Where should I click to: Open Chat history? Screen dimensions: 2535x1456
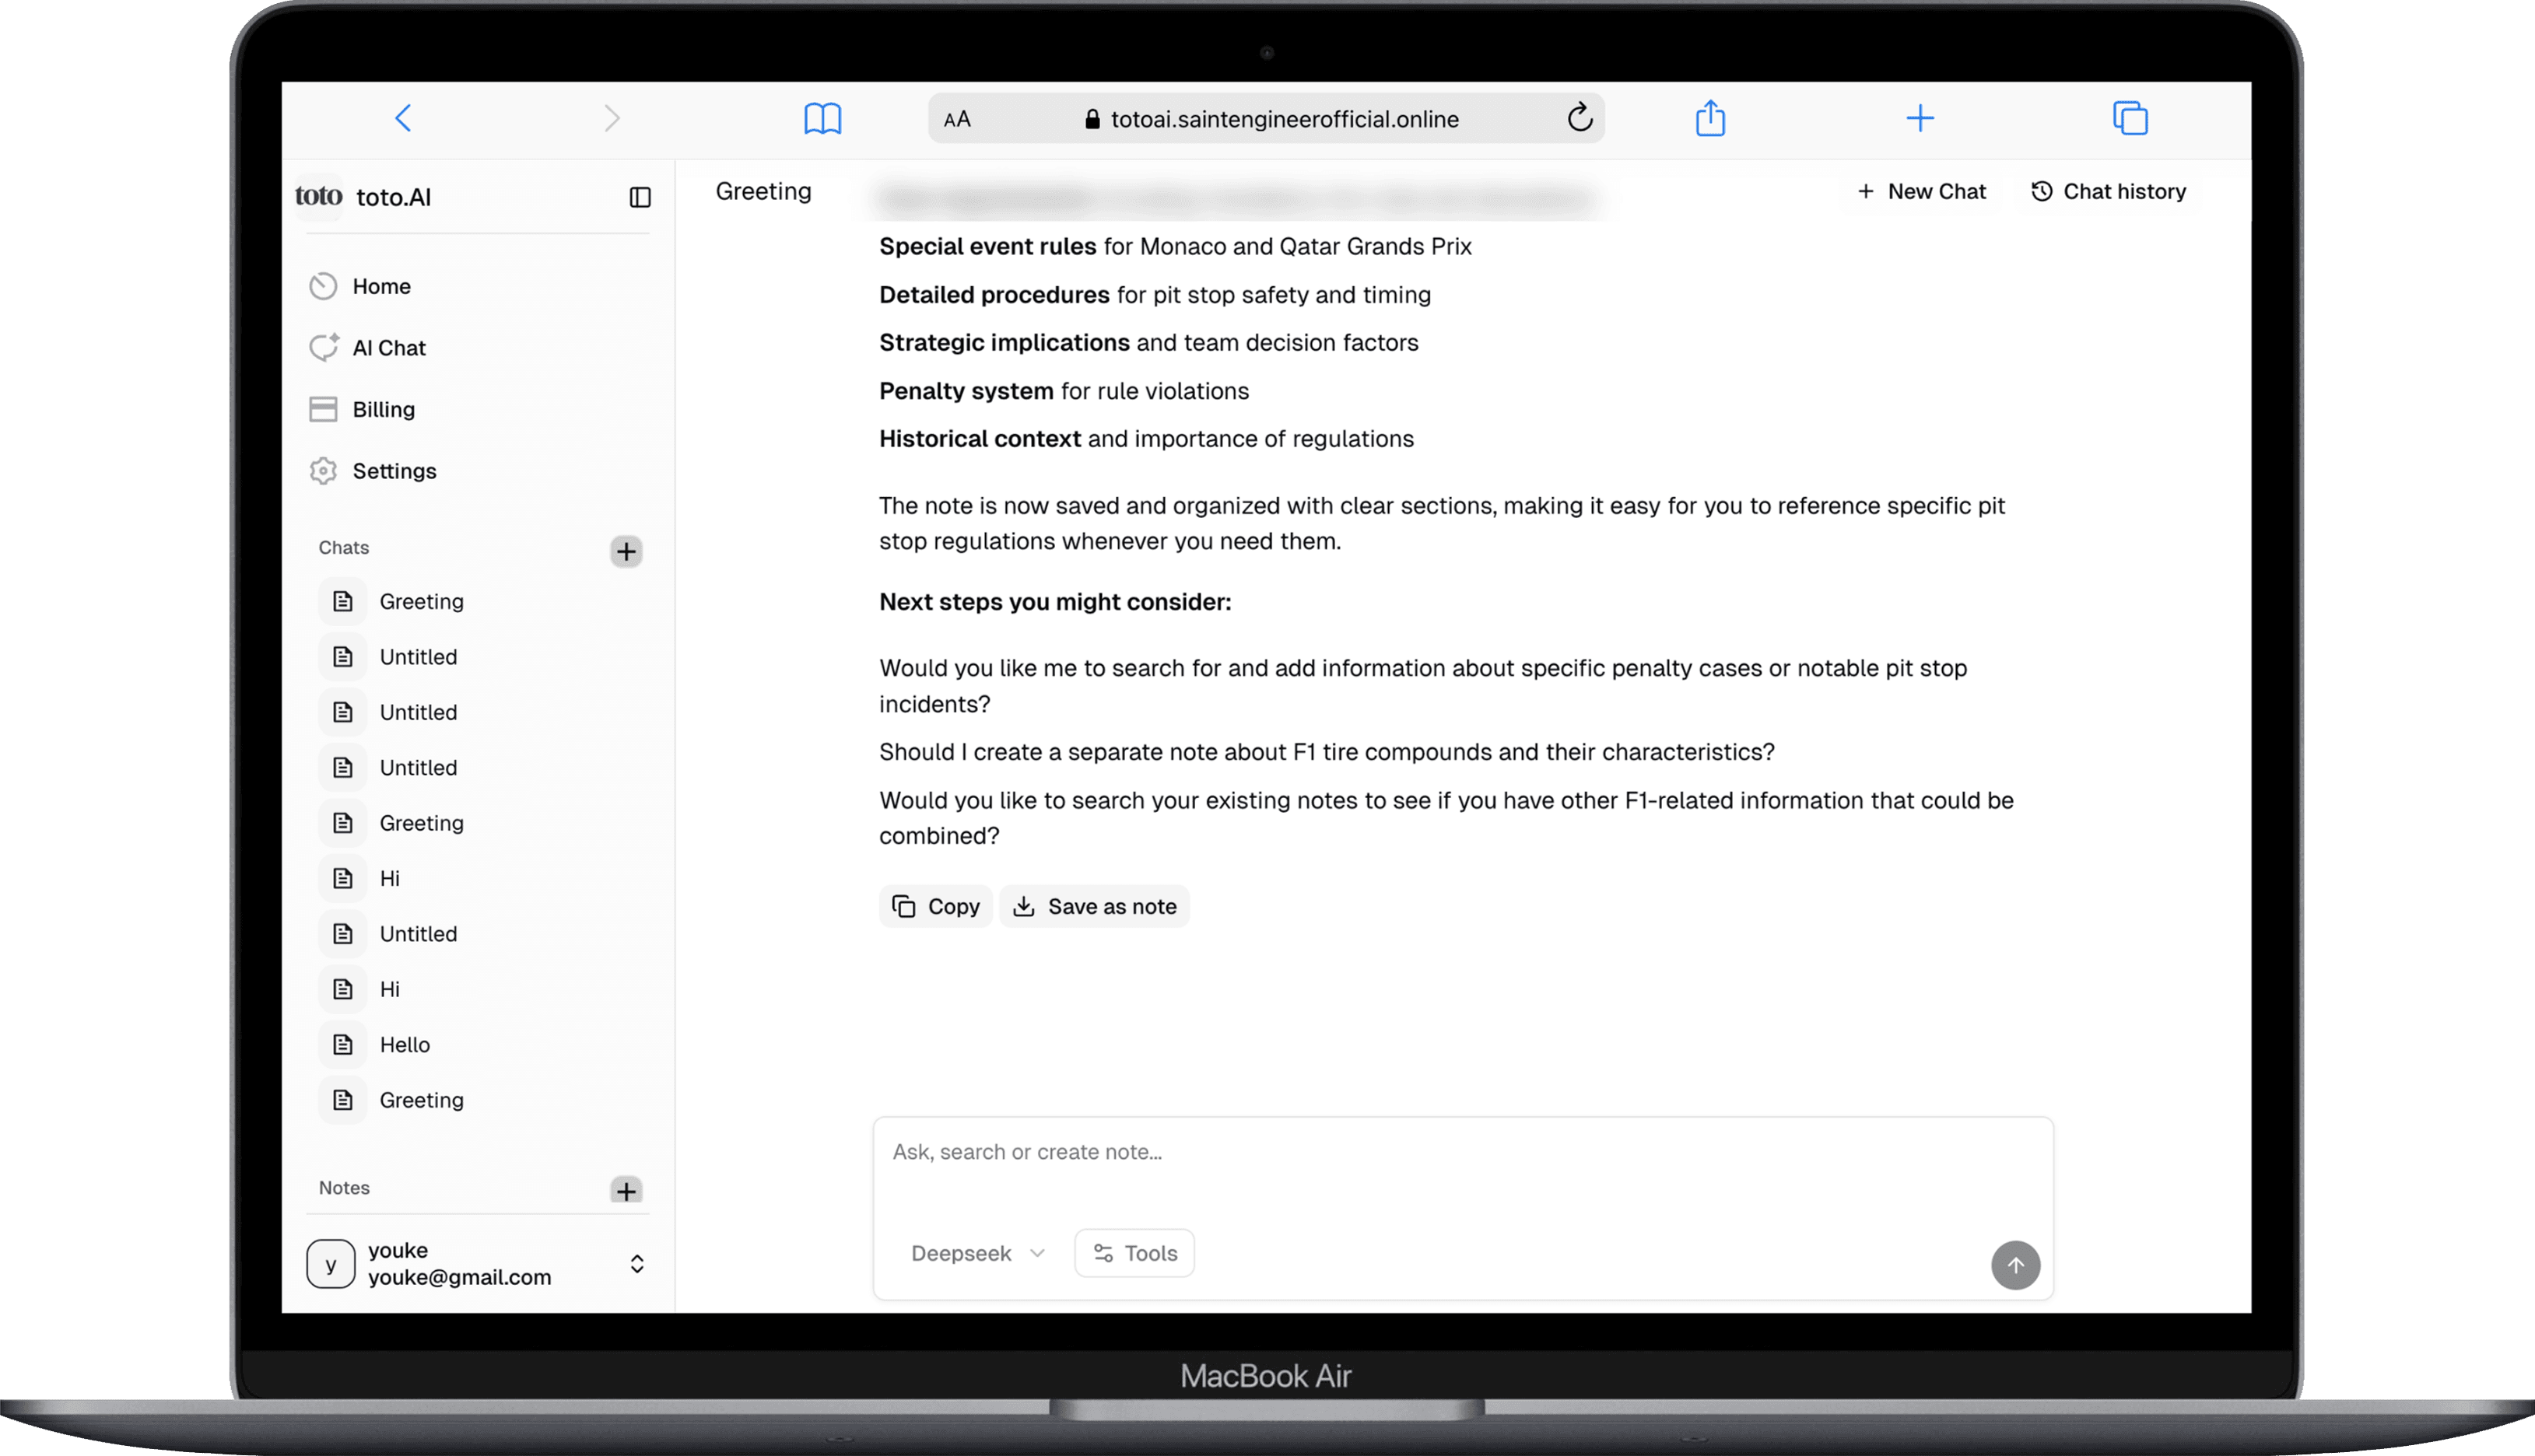coord(2108,191)
